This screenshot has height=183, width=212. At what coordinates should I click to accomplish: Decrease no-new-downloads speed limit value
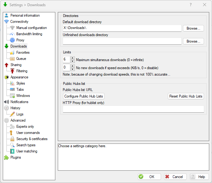73,69
